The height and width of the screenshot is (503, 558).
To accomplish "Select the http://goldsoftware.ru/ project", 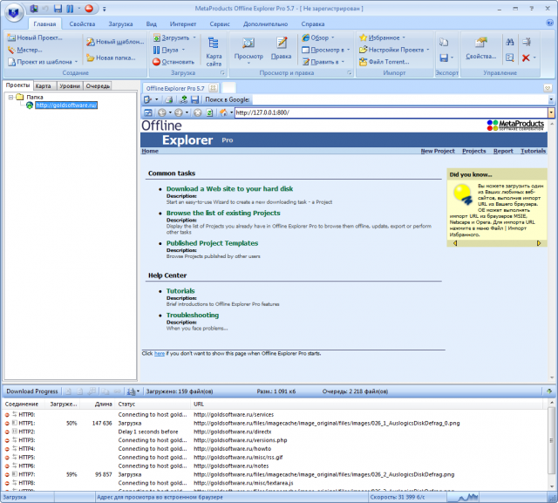I will 66,105.
